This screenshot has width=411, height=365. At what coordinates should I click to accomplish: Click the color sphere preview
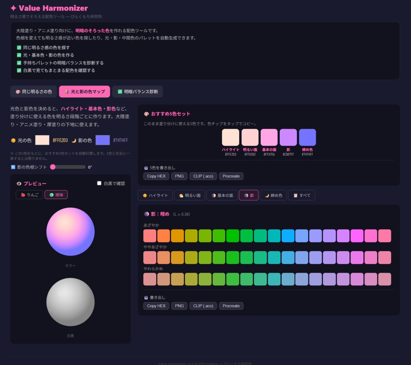click(x=70, y=232)
